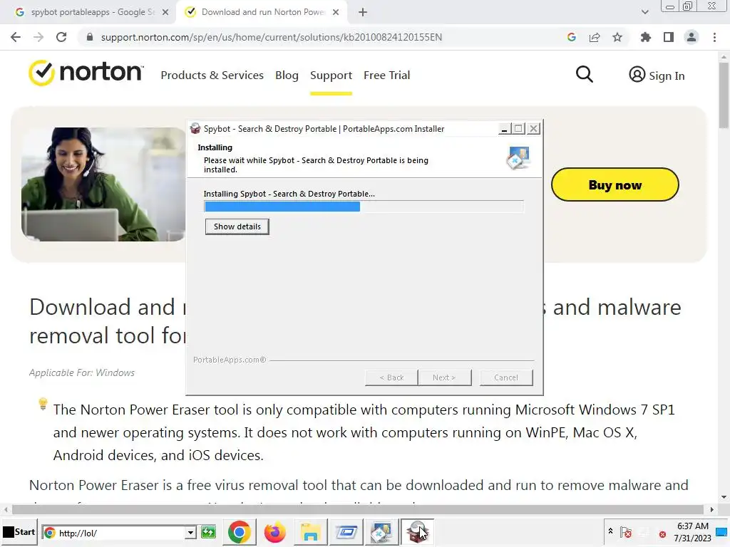Screen dimensions: 730x547
Task: Share this page using the share icon
Action: tap(595, 37)
